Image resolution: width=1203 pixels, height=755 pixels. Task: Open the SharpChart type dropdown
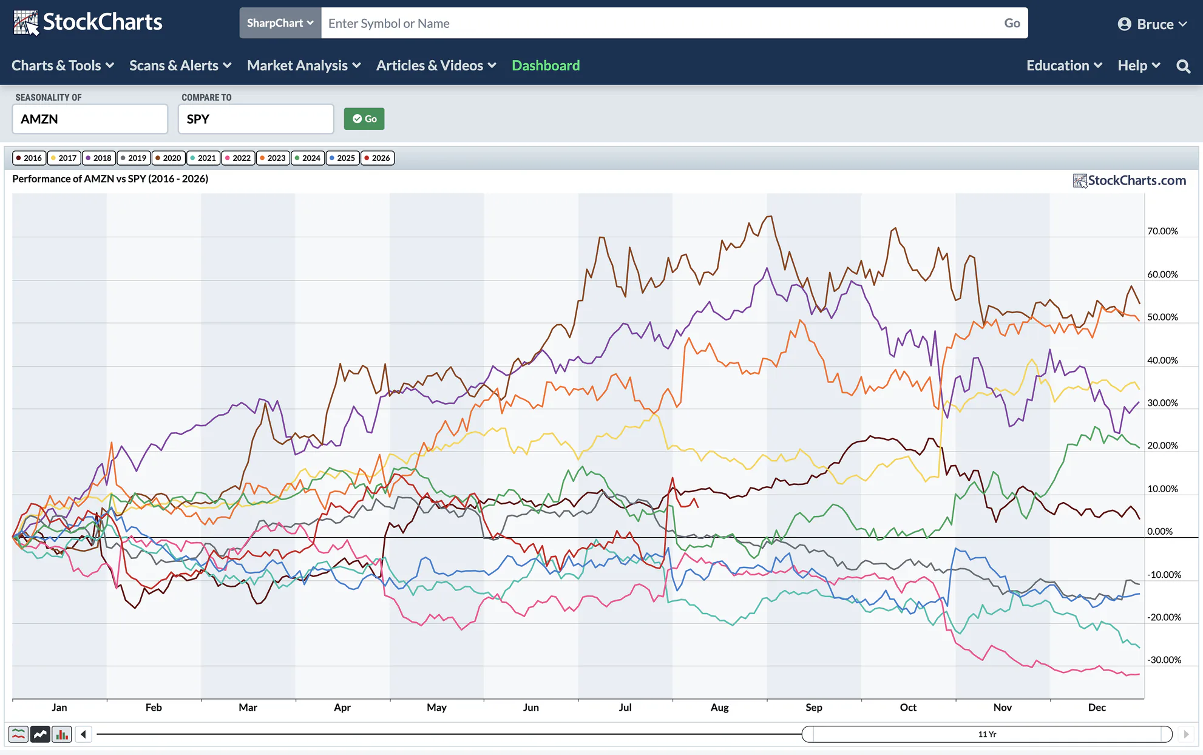[x=280, y=23]
